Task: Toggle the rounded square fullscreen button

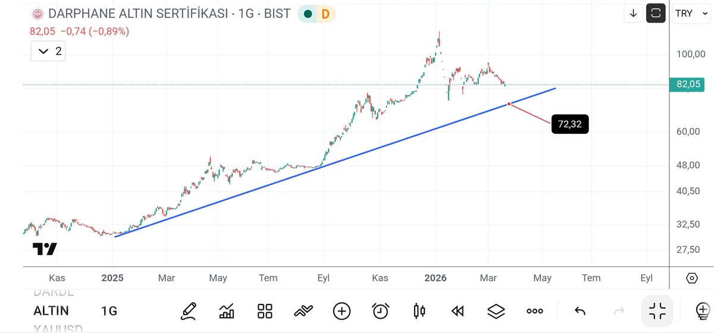Action: (656, 13)
